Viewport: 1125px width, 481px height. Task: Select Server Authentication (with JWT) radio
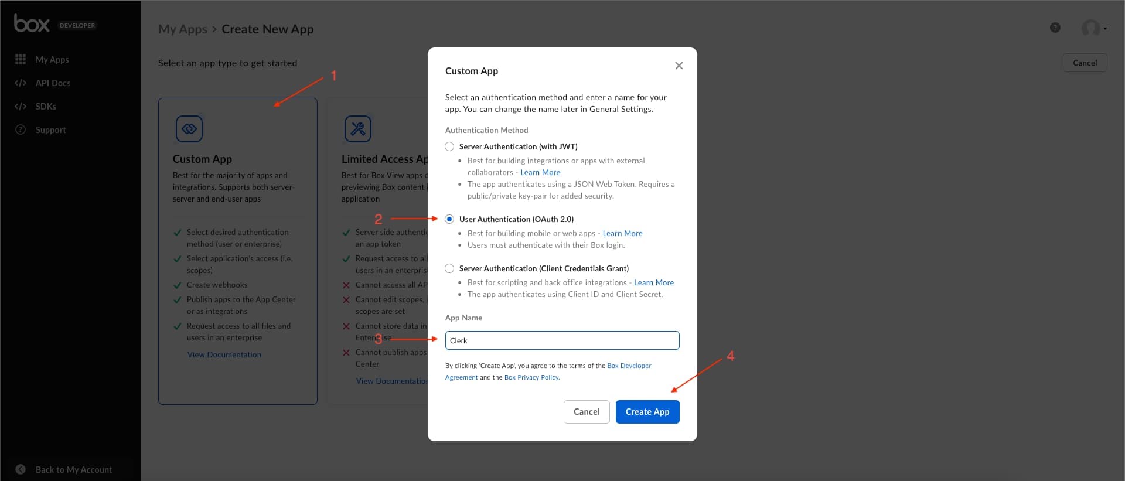[449, 146]
